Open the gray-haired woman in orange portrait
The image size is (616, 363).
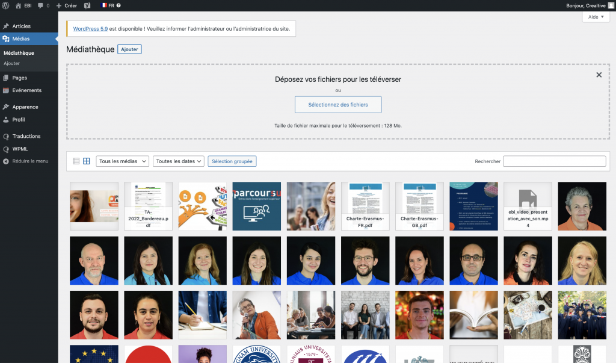point(582,206)
